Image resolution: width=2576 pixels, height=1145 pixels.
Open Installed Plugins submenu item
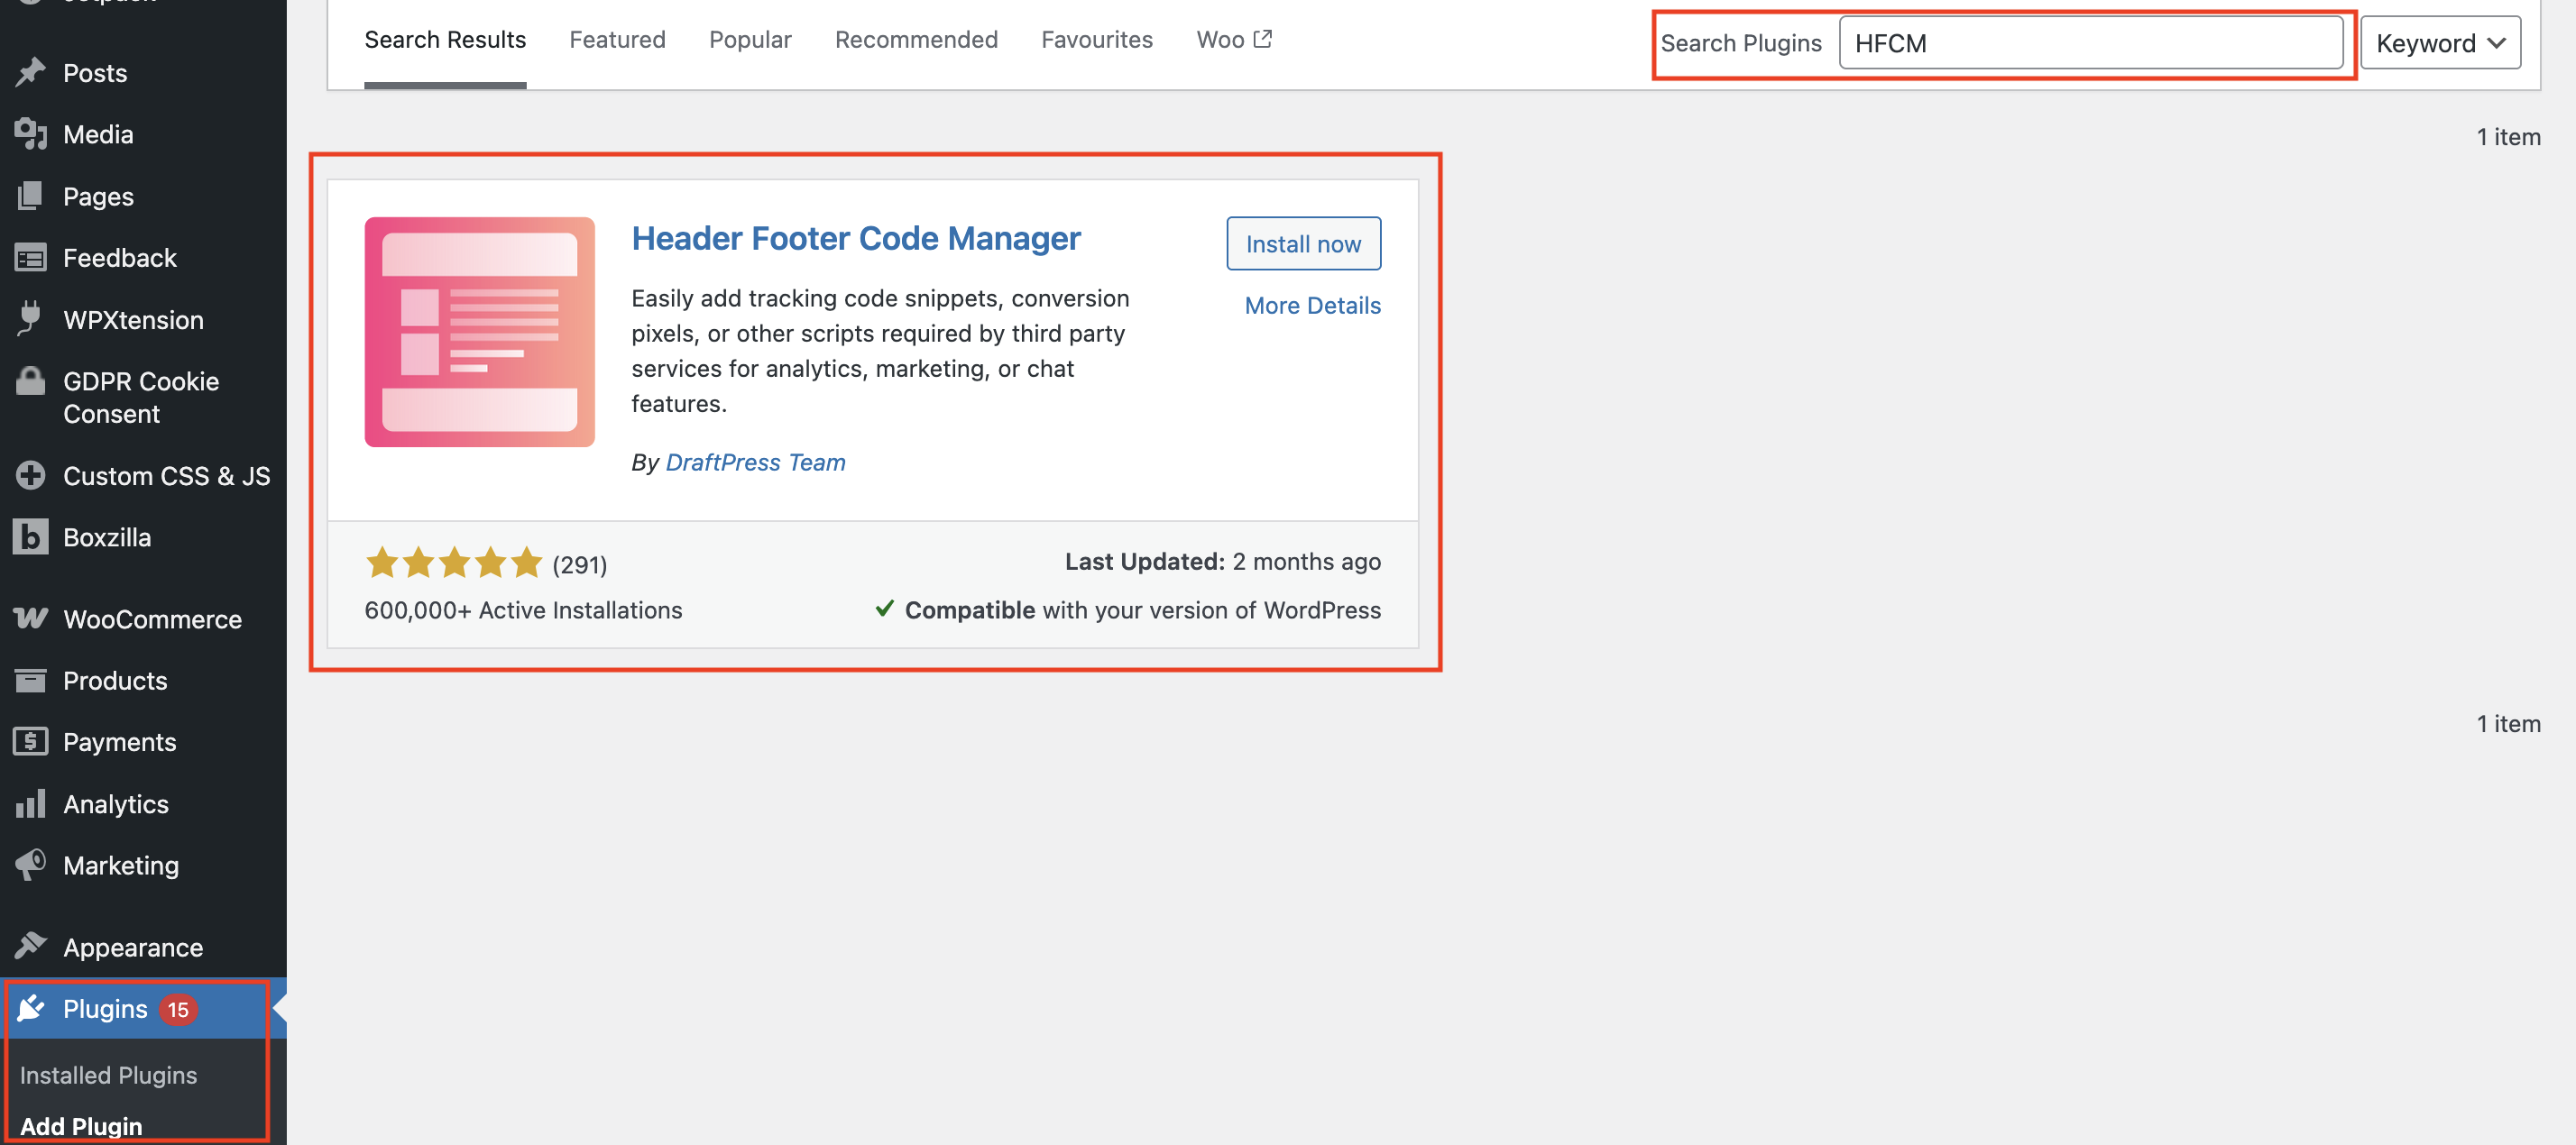[x=108, y=1075]
